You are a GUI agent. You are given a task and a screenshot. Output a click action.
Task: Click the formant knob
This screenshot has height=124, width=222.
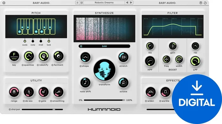[x=58, y=56]
